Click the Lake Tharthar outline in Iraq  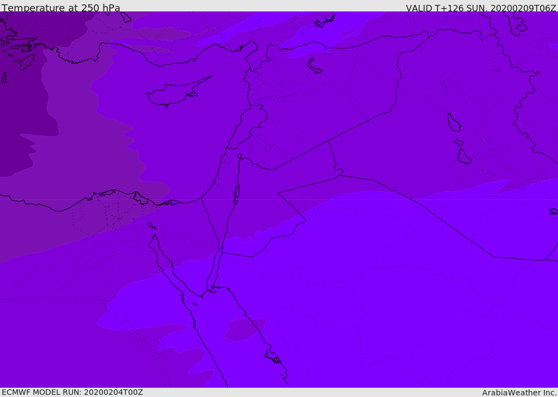pos(454,123)
